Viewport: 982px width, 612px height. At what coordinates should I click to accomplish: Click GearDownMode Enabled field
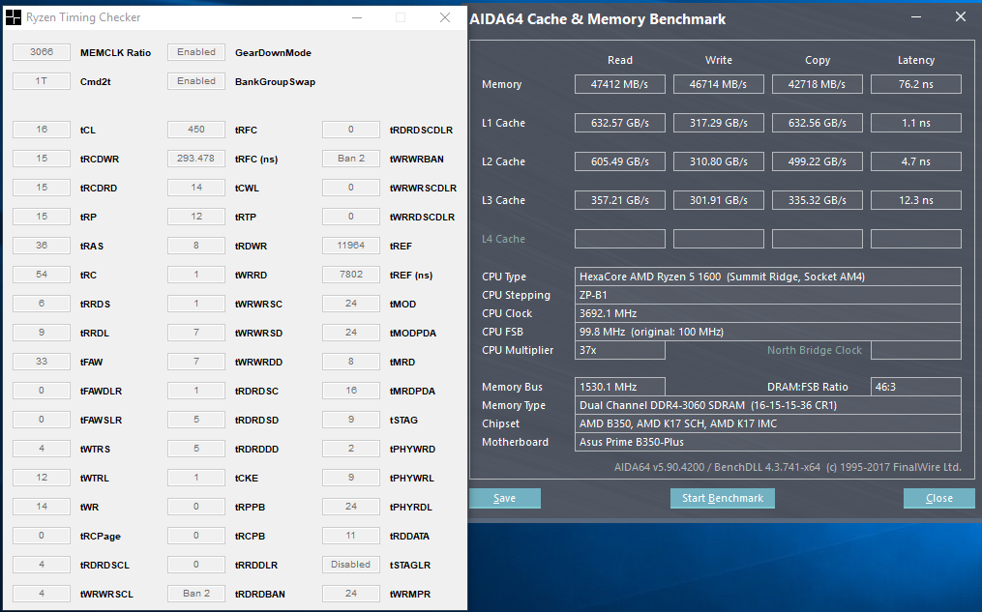click(x=196, y=52)
